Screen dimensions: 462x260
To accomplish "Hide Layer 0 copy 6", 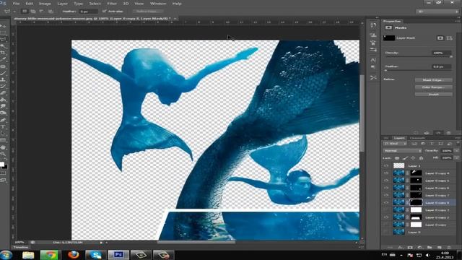I will click(x=386, y=188).
